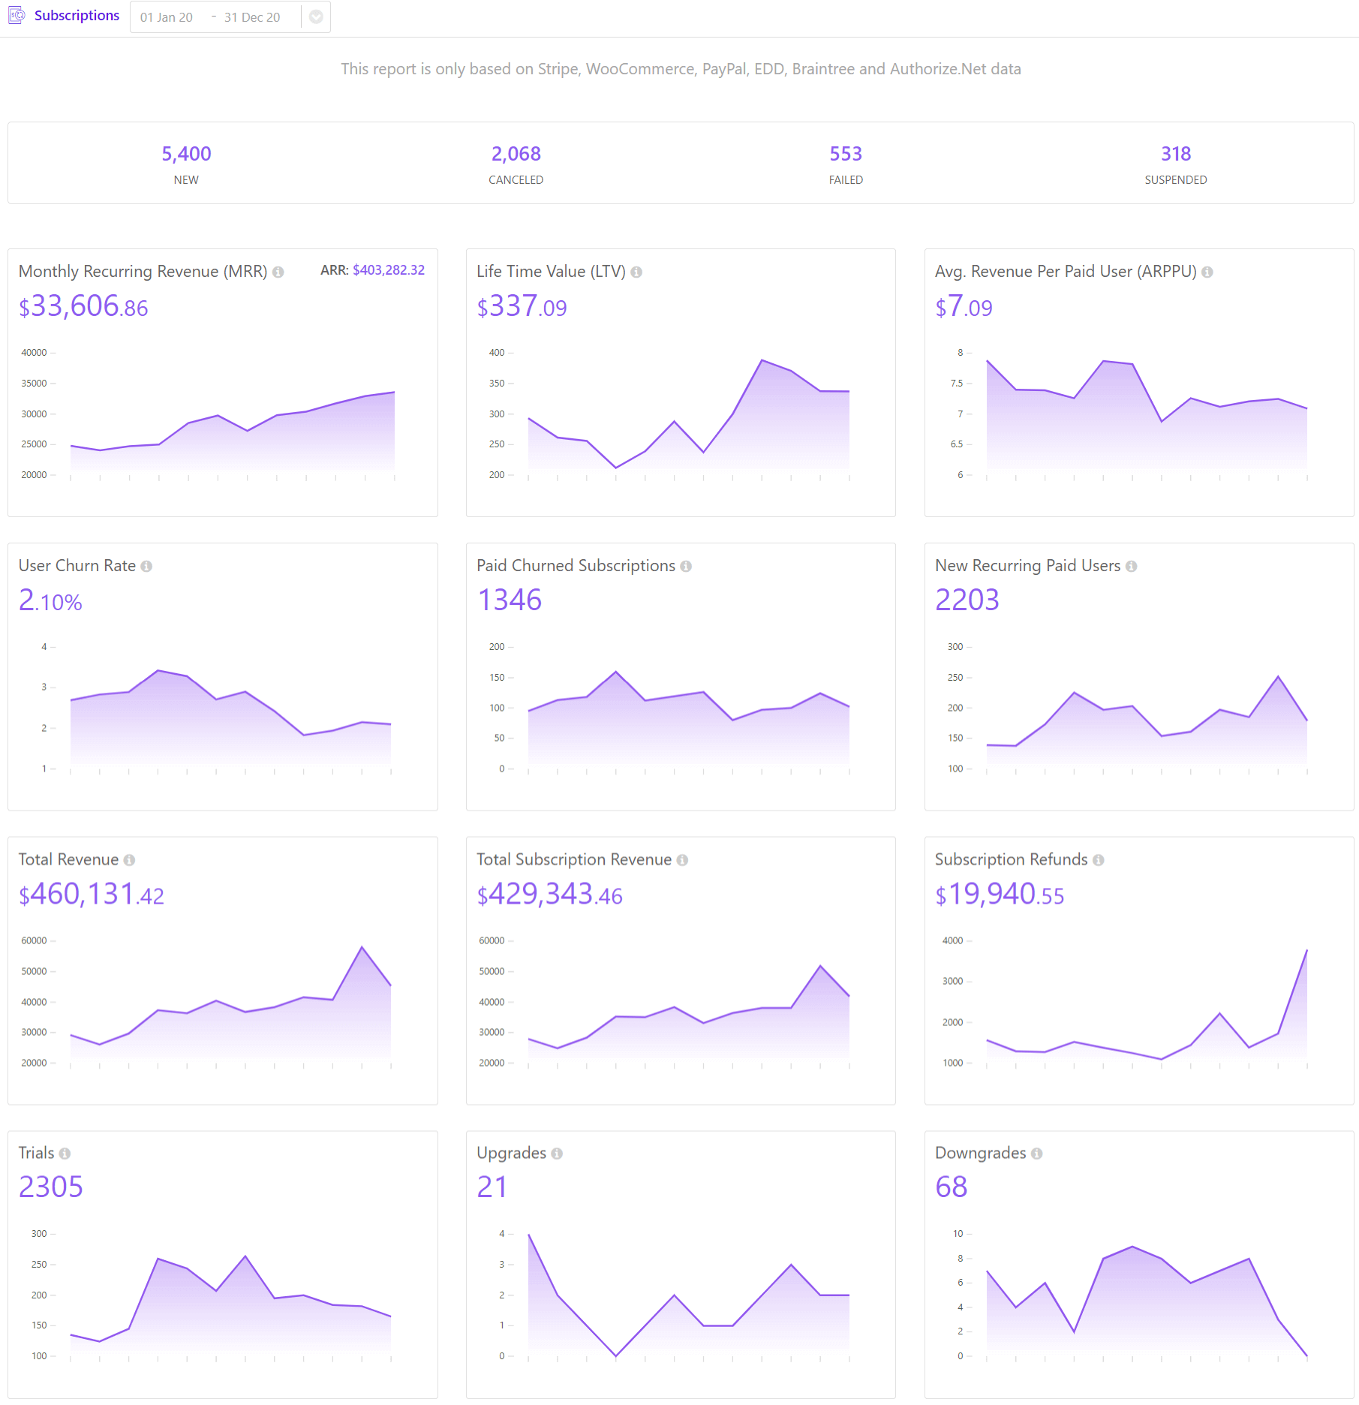Click info icon next to Total Subscription Revenue

click(682, 860)
